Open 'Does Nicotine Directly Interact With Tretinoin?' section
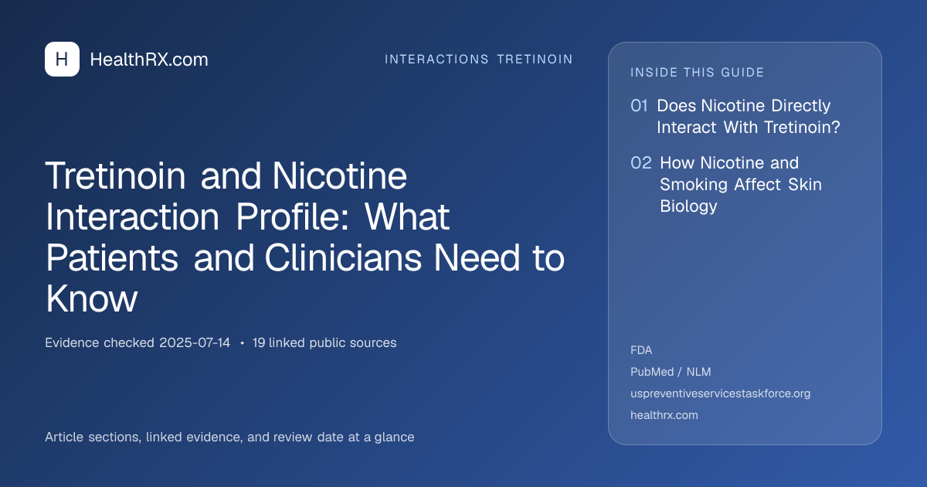The width and height of the screenshot is (927, 487). click(x=749, y=117)
